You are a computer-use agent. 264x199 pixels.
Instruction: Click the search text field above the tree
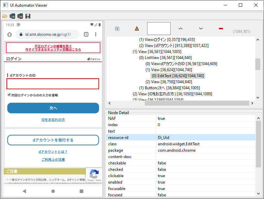tap(159, 29)
